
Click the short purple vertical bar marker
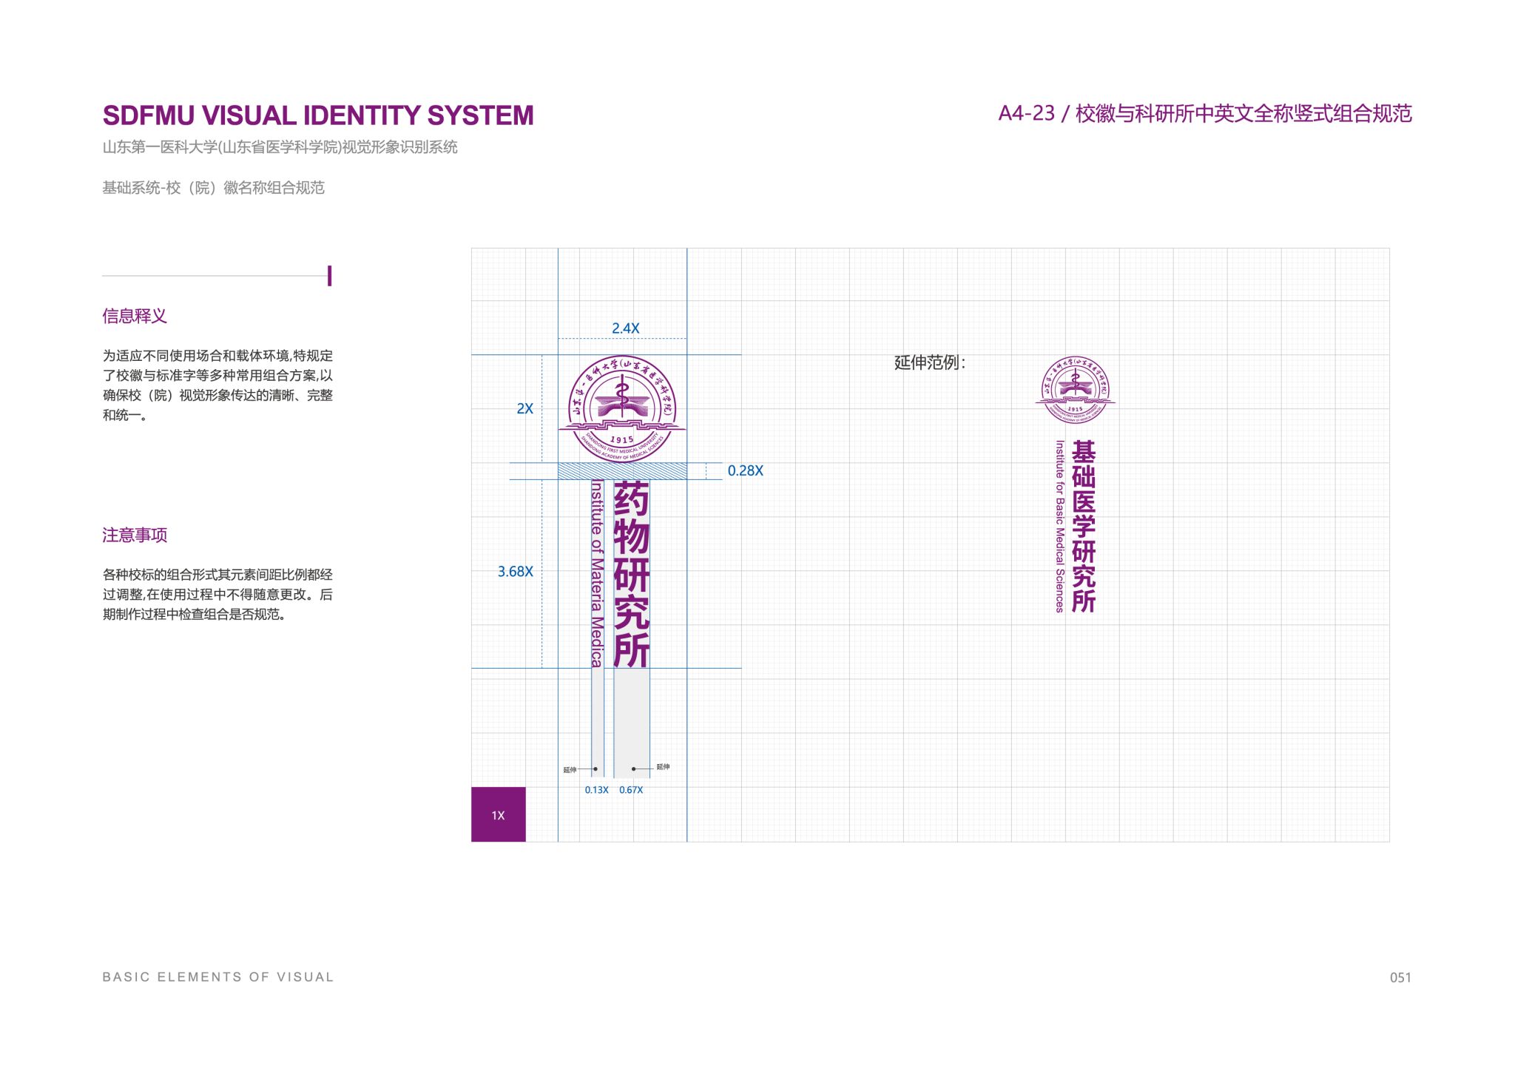329,276
